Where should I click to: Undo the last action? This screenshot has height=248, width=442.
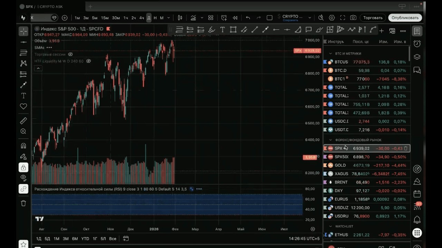point(248,18)
